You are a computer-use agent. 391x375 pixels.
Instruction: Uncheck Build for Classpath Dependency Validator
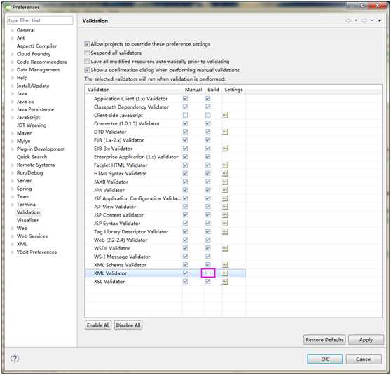(x=207, y=107)
